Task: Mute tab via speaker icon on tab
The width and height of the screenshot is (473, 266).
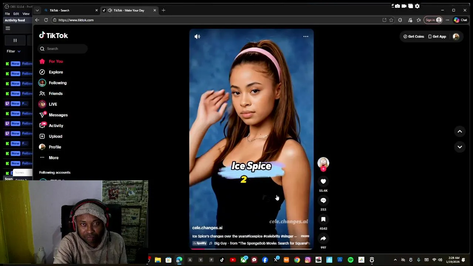Action: (x=110, y=10)
